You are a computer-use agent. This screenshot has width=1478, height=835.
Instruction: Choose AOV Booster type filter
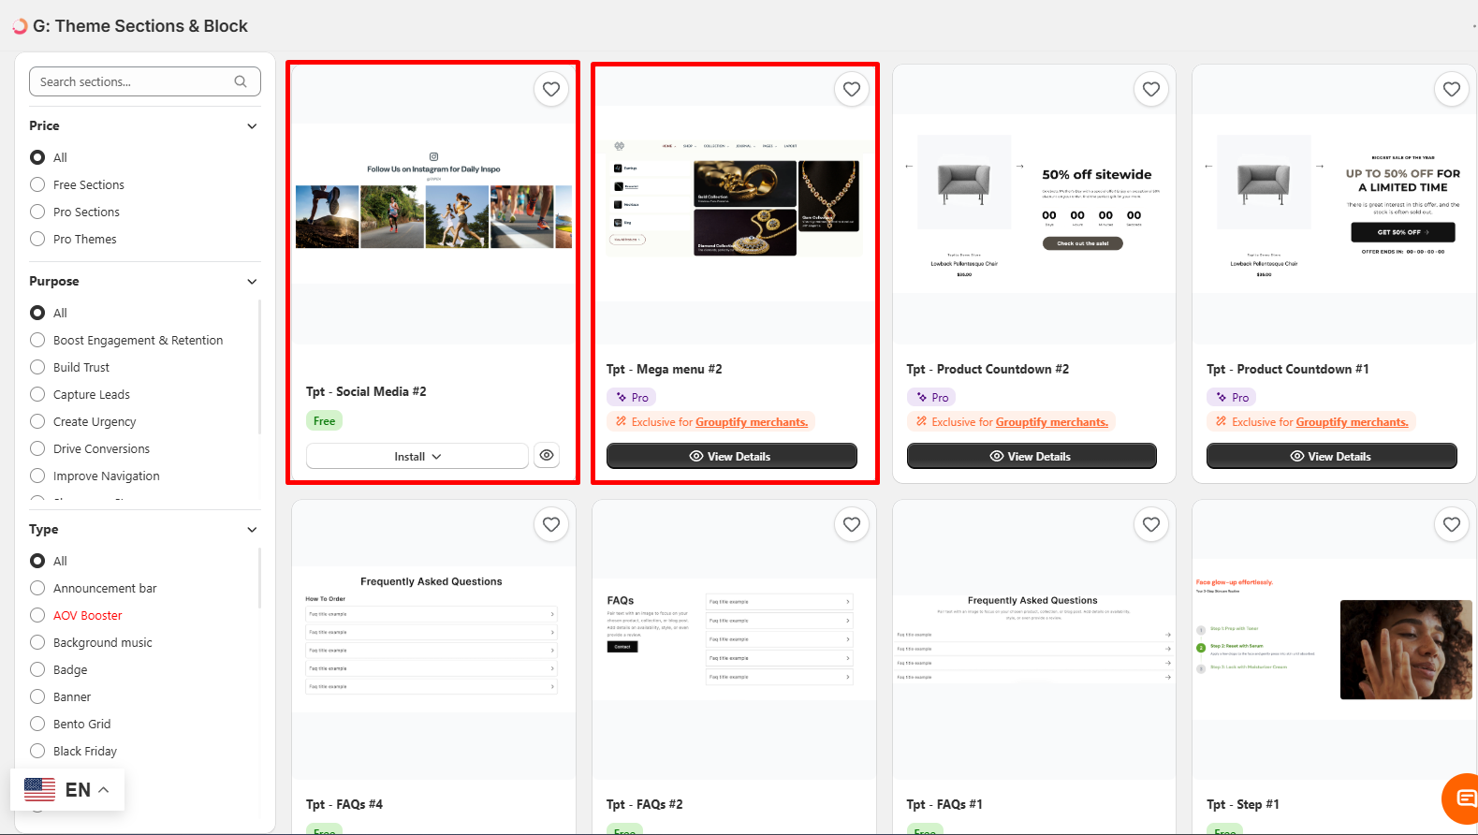tap(37, 615)
